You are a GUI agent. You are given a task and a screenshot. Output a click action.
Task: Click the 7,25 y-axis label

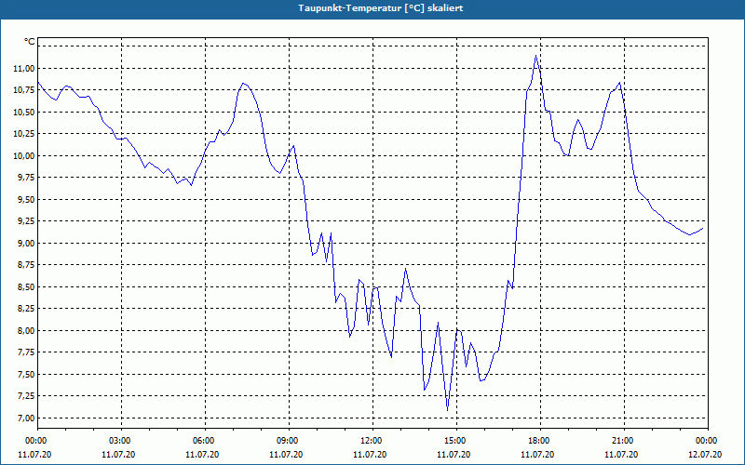[27, 396]
